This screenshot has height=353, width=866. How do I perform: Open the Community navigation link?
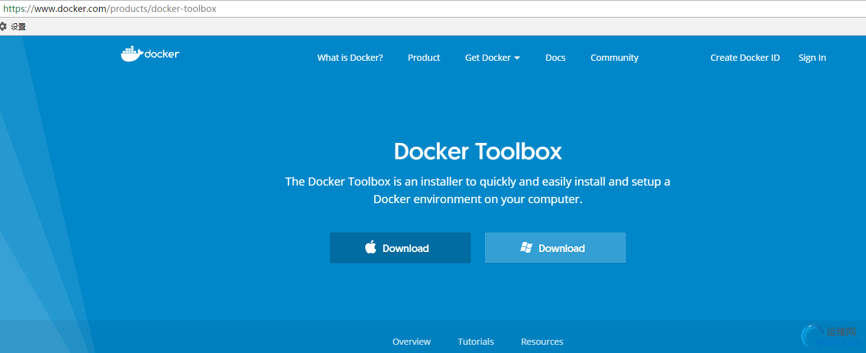(x=614, y=58)
